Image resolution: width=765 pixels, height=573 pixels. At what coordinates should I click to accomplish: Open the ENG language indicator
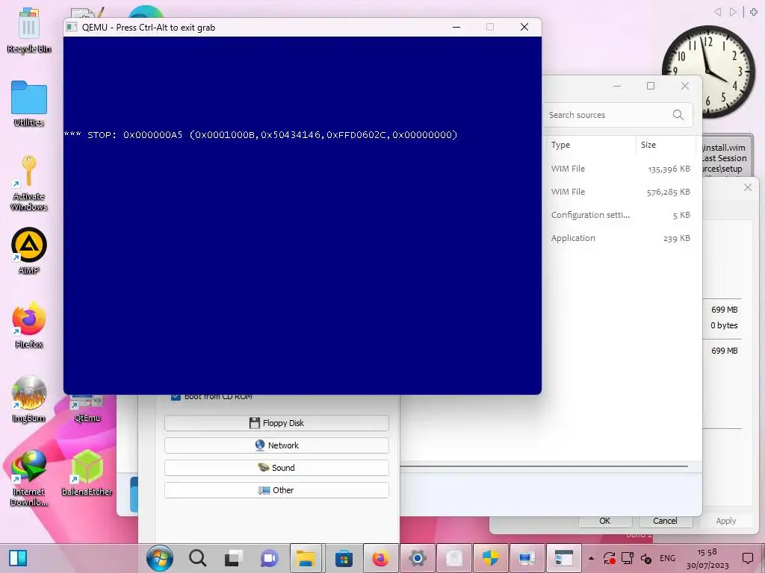click(667, 558)
